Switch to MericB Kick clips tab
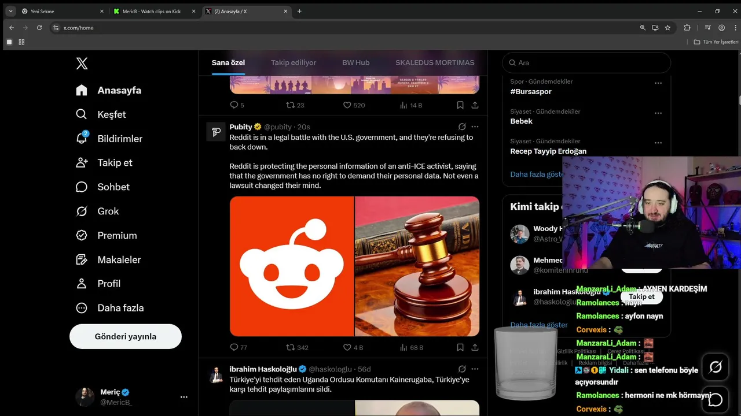Viewport: 741px width, 416px height. click(x=153, y=11)
